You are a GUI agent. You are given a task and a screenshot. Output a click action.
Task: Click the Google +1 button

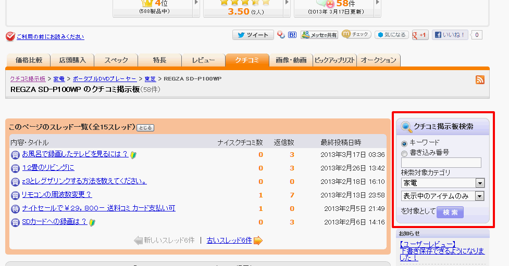click(x=420, y=35)
